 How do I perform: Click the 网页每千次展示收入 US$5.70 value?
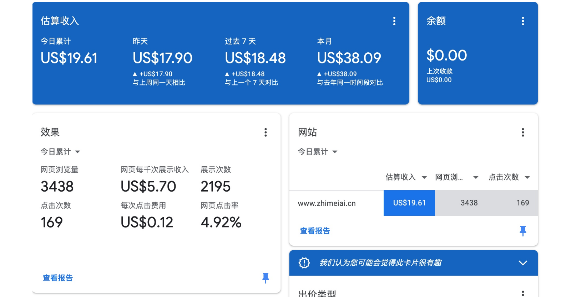(148, 187)
